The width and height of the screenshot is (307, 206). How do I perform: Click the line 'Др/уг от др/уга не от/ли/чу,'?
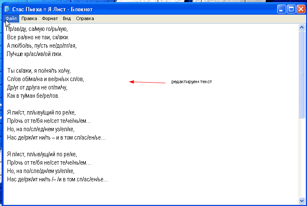coord(37,87)
